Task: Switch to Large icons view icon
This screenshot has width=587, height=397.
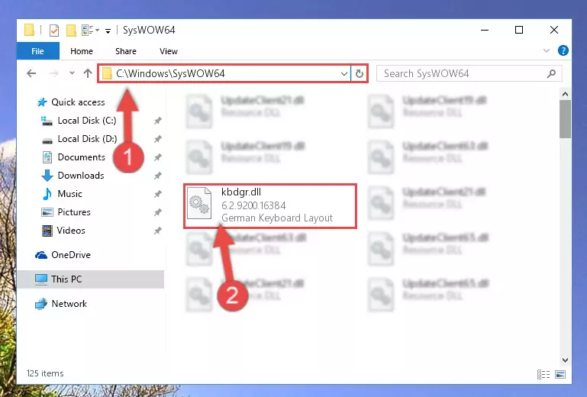Action: pos(560,374)
